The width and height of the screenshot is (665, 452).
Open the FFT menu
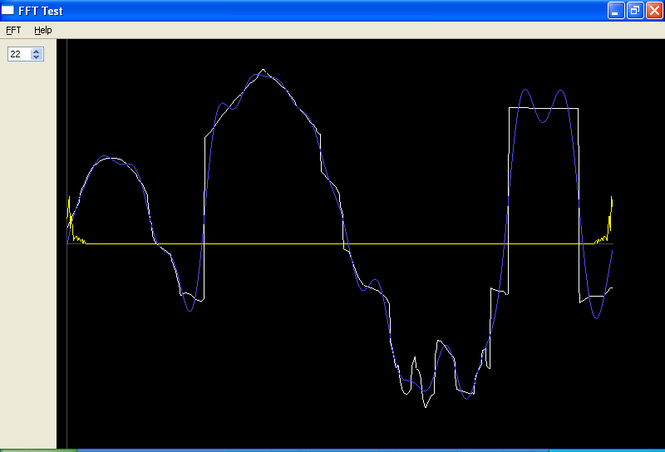[13, 30]
